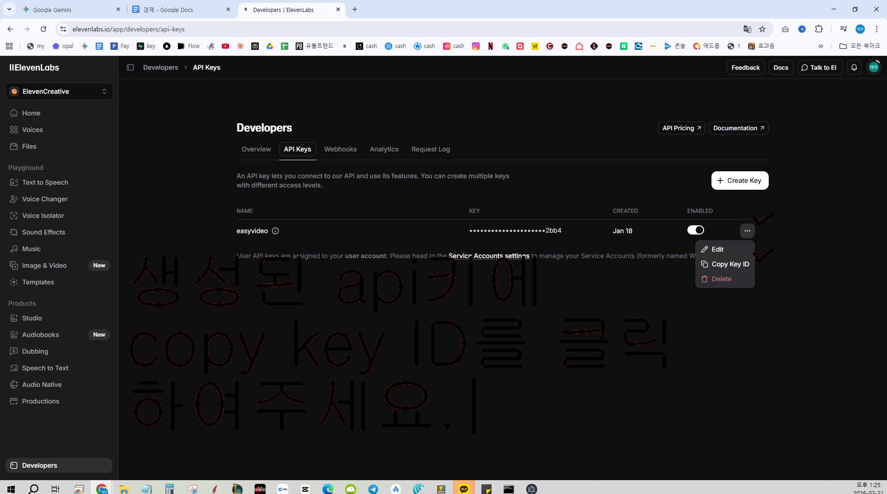This screenshot has width=887, height=494.
Task: Open the Service Accounts settings link
Action: (489, 256)
